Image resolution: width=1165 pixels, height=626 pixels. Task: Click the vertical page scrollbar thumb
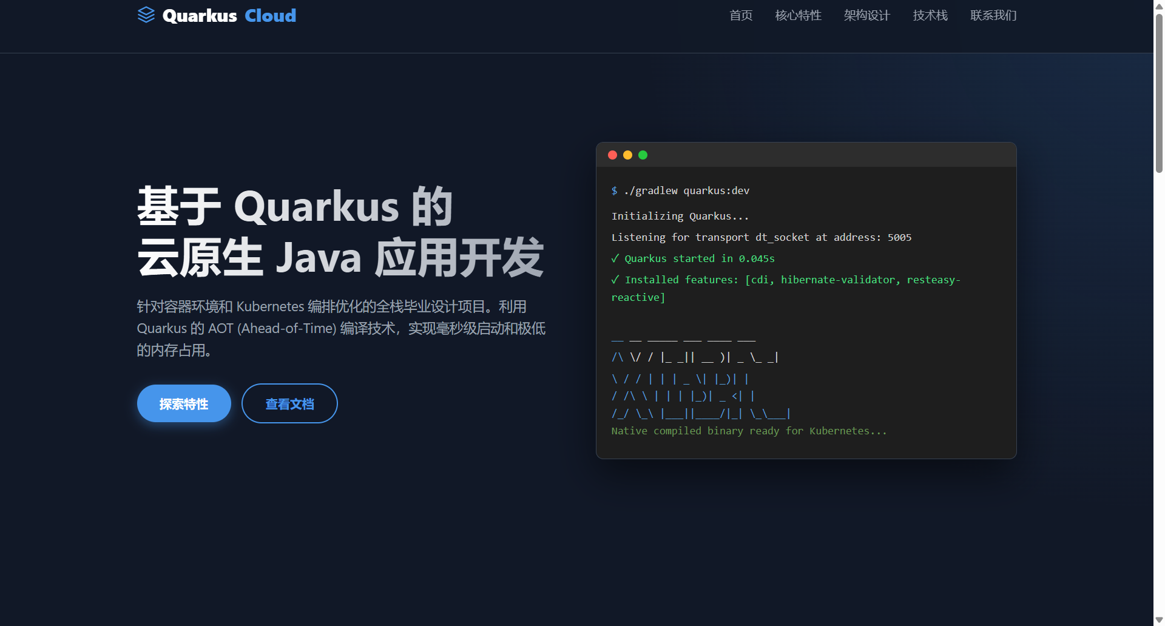pos(1159,91)
